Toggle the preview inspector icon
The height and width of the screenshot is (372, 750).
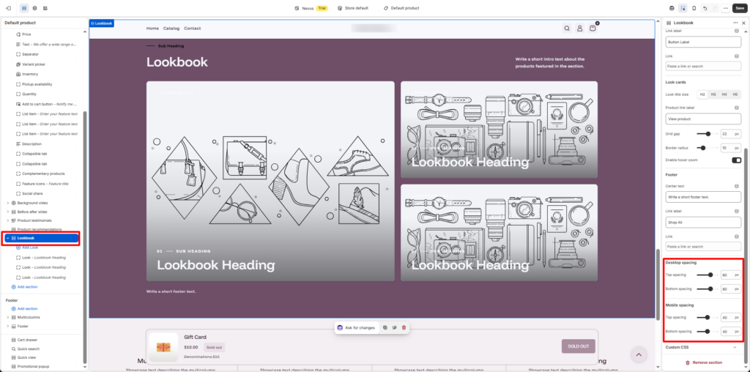(x=683, y=8)
